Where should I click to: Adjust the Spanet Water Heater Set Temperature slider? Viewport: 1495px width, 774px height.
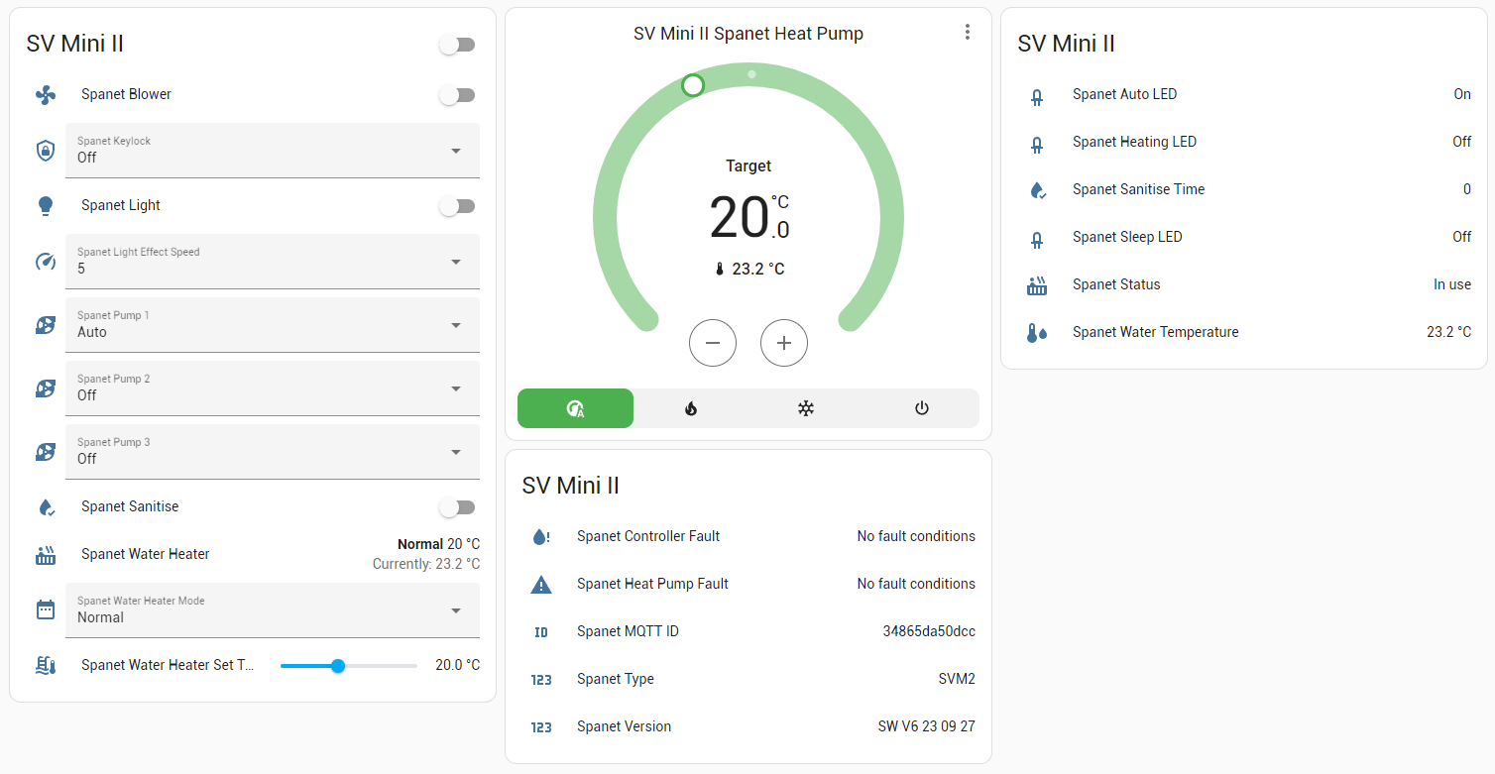coord(339,665)
